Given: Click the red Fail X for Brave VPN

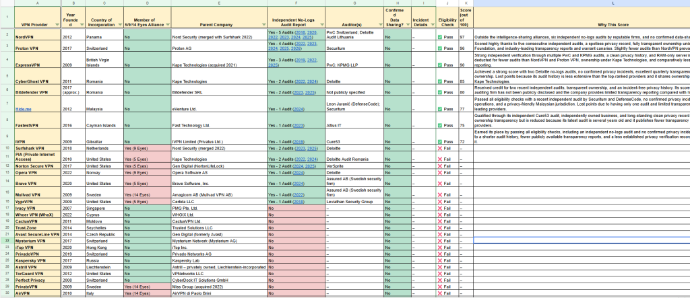Looking at the screenshot, I should click(440, 184).
